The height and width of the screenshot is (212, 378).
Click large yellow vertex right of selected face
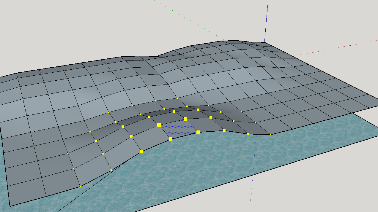[198, 132]
